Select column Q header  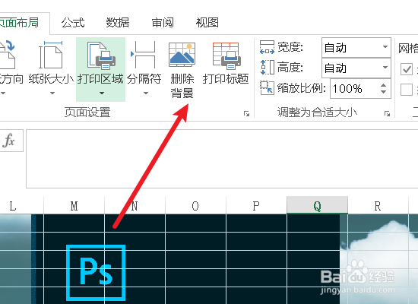317,206
